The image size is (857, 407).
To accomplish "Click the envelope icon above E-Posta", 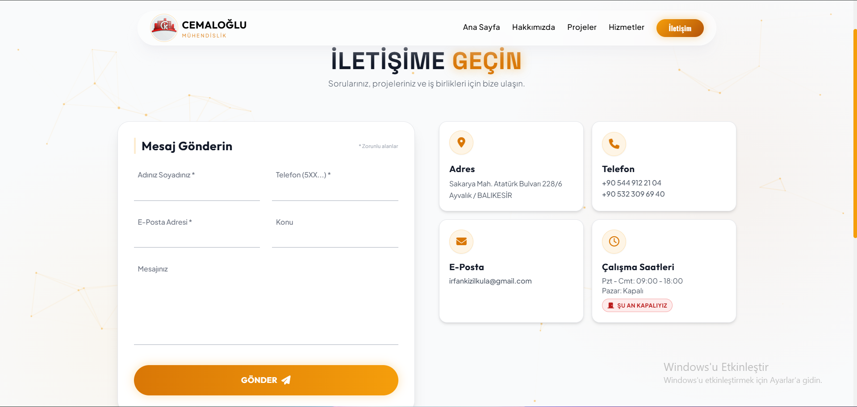I will tap(461, 241).
